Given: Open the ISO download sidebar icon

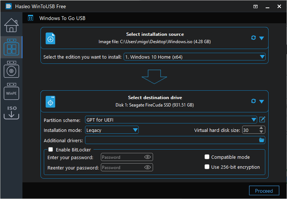Looking at the screenshot, I should (11, 112).
